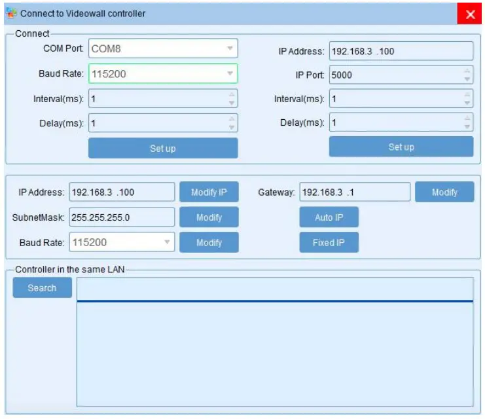Click the COM Port label text
The width and height of the screenshot is (485, 419).
(63, 48)
